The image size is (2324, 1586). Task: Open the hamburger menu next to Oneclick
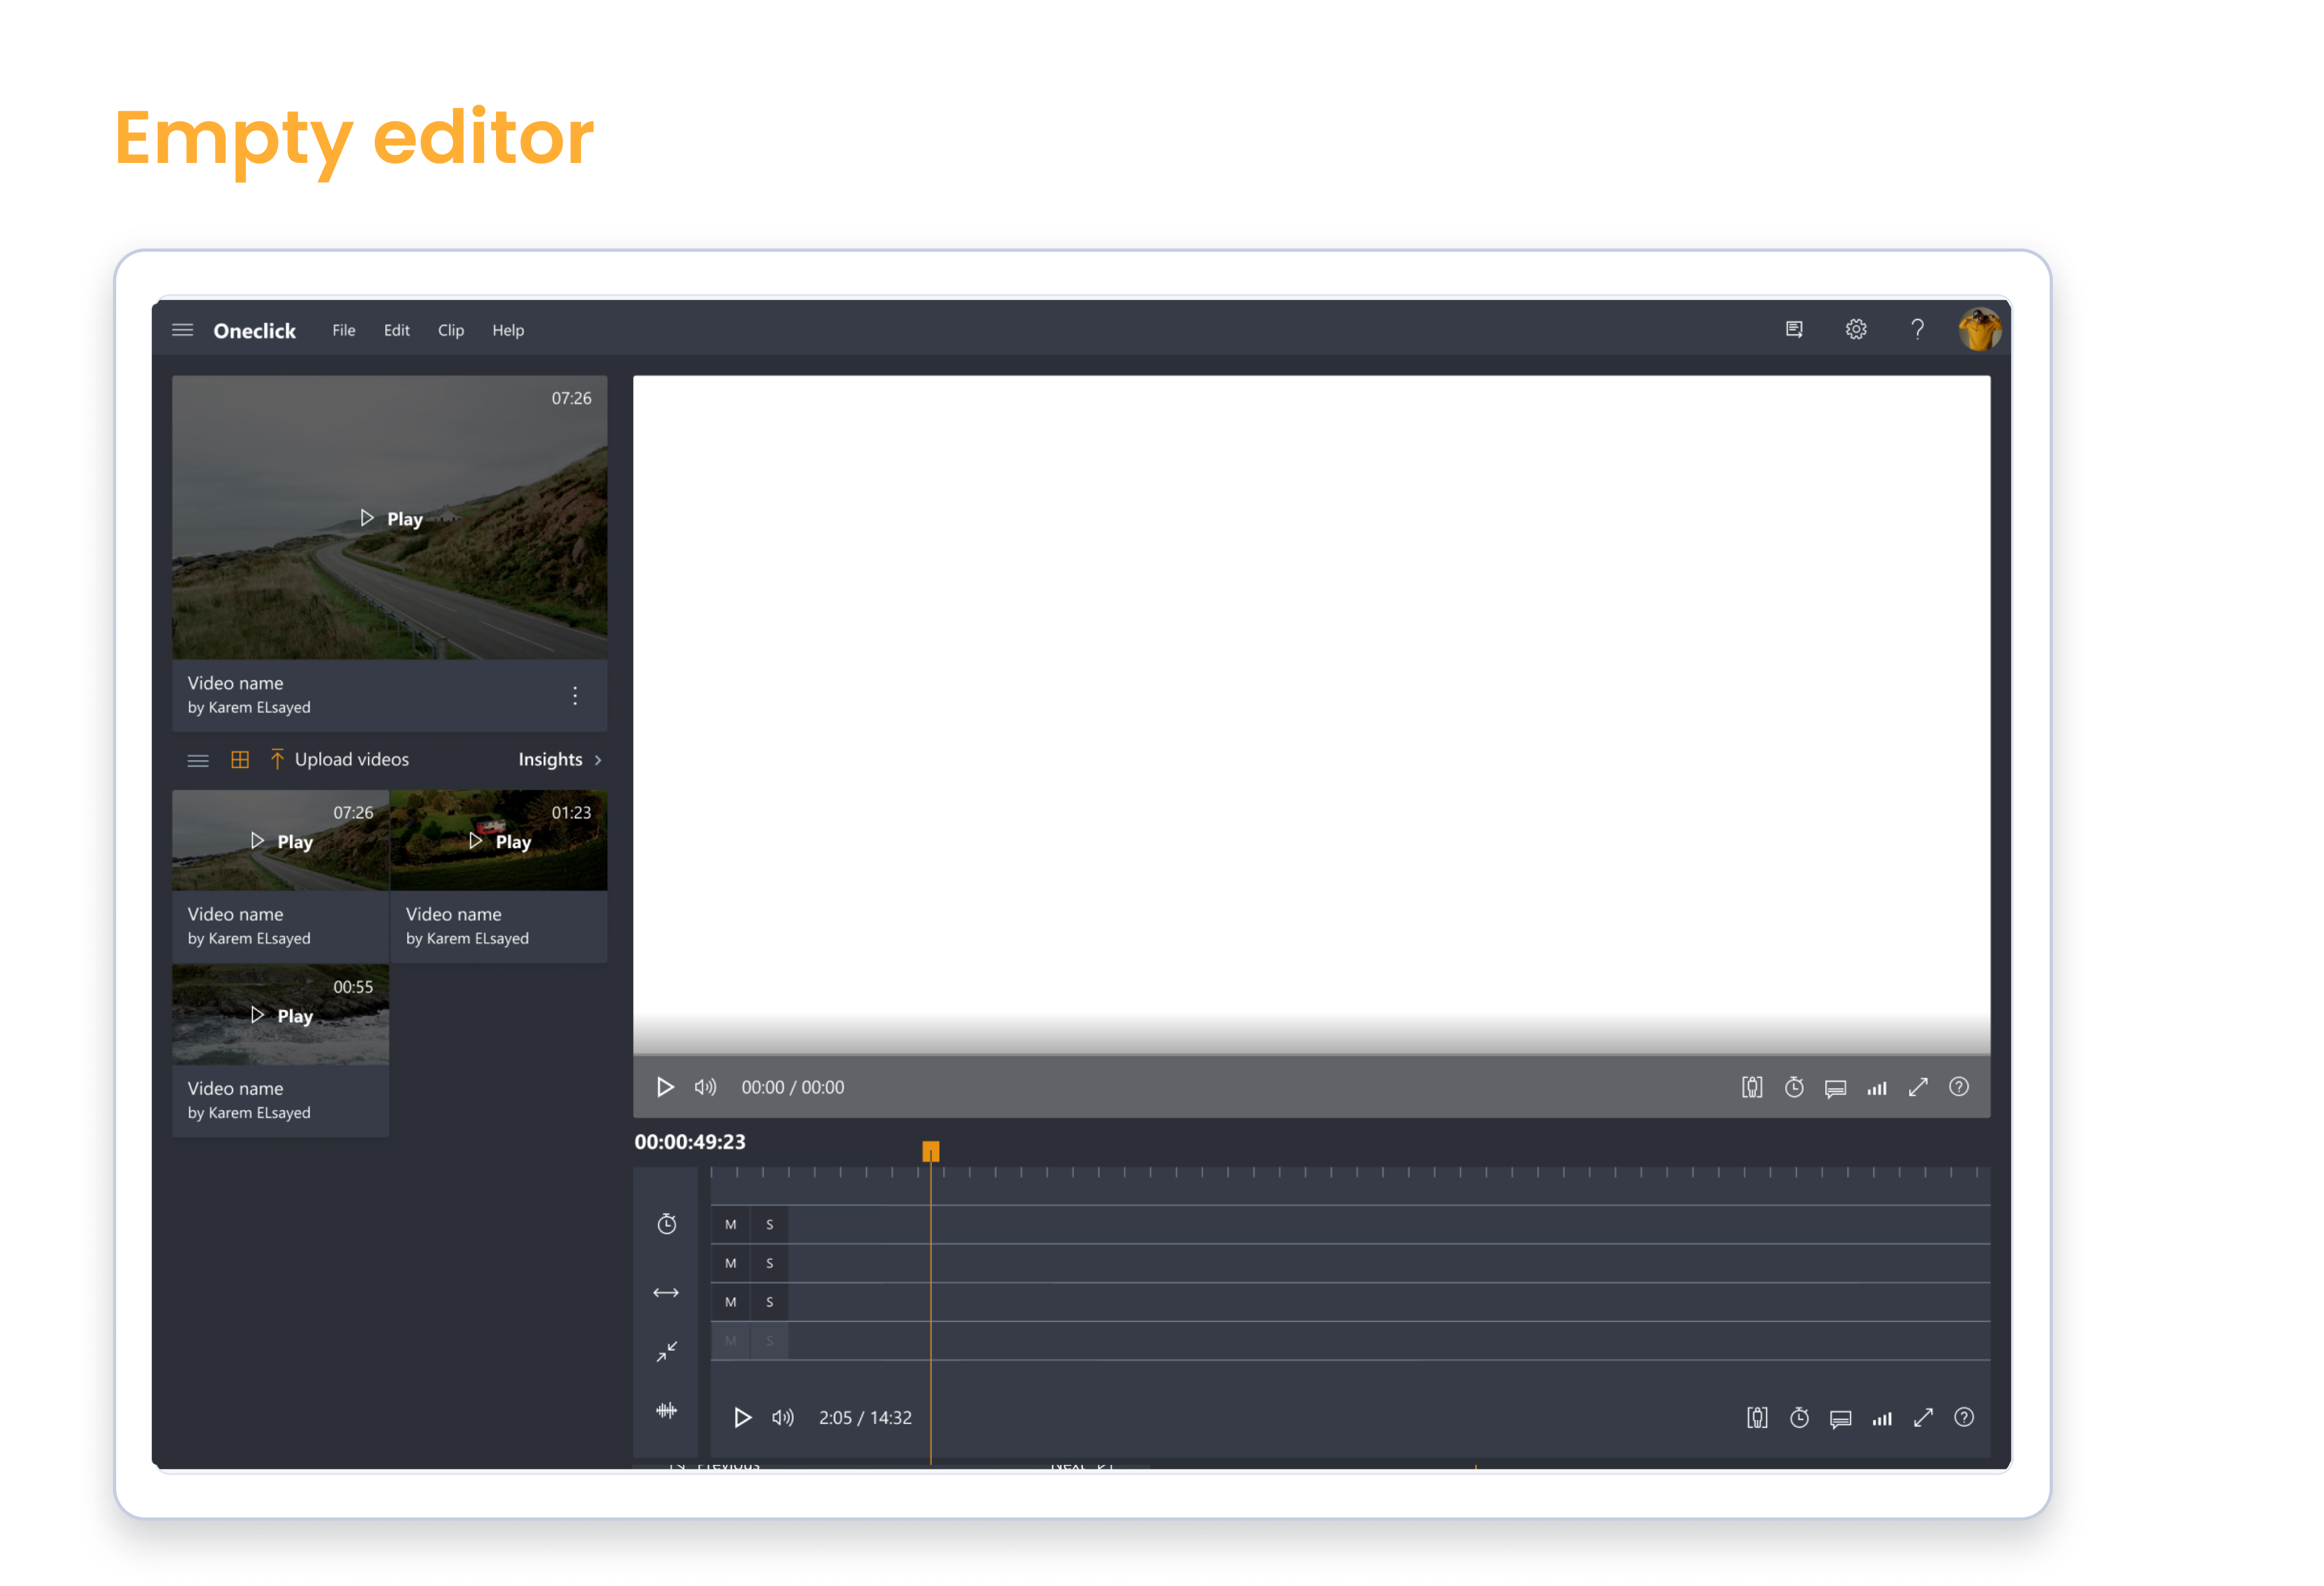click(x=182, y=330)
